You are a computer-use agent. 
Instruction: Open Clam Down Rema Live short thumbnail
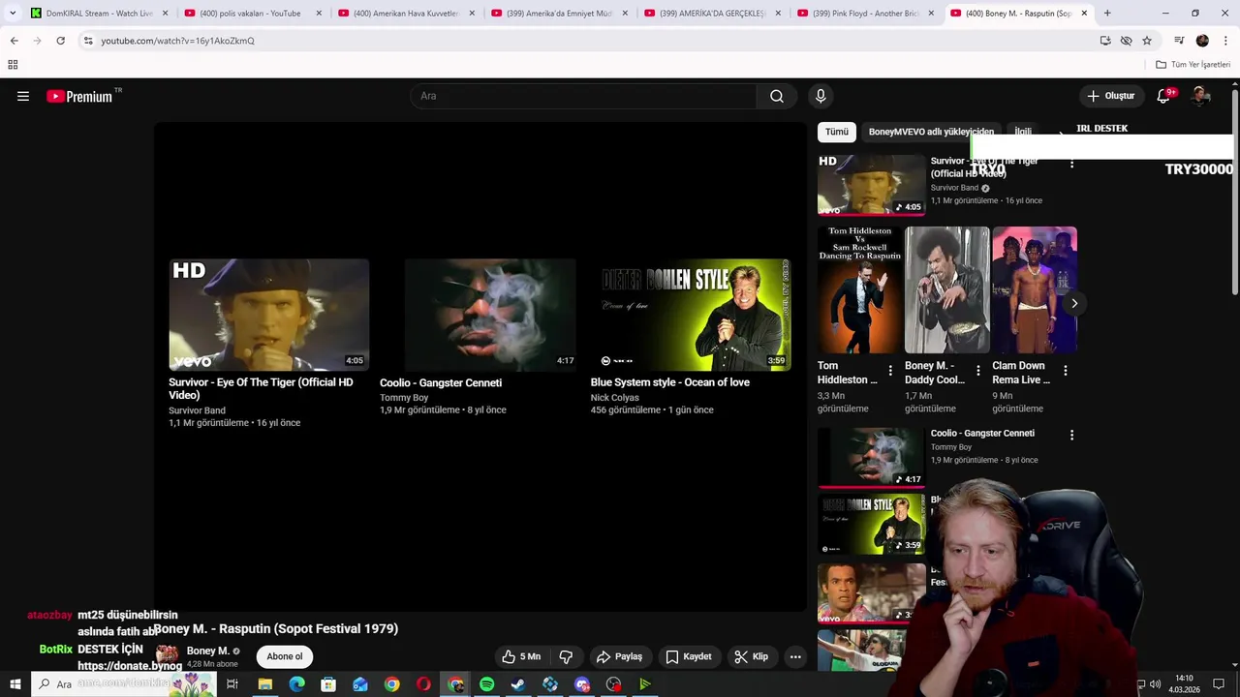1035,290
